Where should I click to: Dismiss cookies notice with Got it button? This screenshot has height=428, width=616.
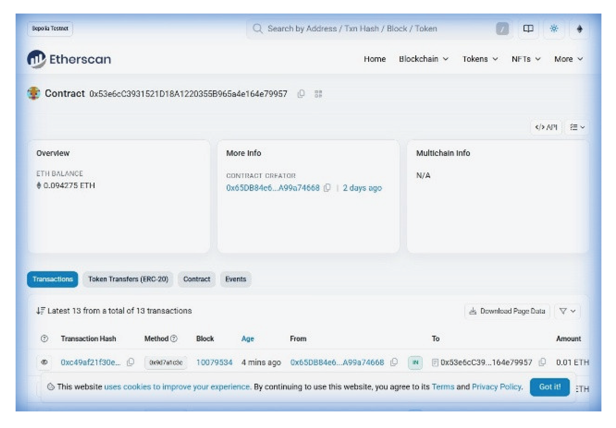(550, 387)
